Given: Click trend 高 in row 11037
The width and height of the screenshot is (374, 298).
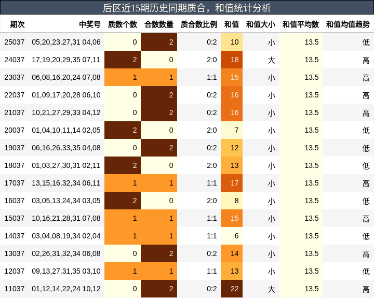Looking at the screenshot, I should [366, 289].
